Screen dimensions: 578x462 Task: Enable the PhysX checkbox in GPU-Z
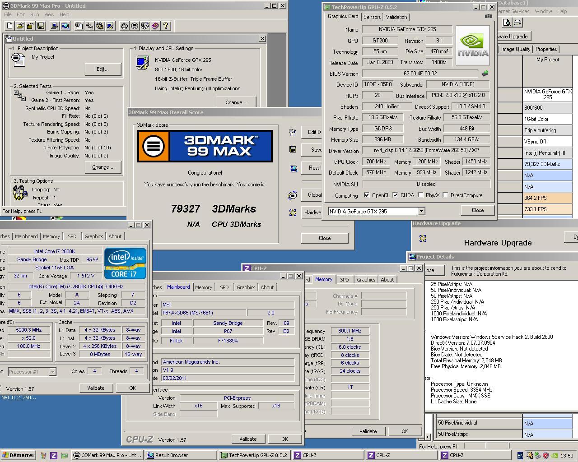coord(420,195)
